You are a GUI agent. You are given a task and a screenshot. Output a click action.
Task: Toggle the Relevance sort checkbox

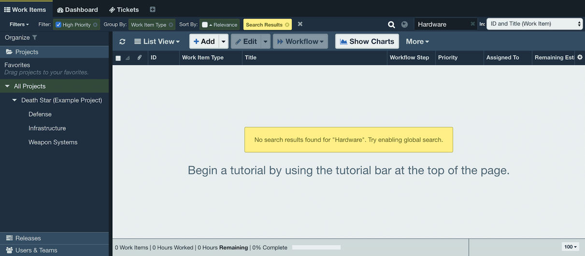point(205,25)
